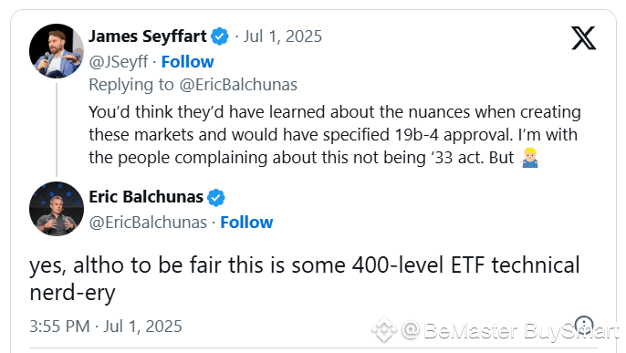Click the circular info icon at bottom right
Screen dimensions: 626x353
coord(584,325)
